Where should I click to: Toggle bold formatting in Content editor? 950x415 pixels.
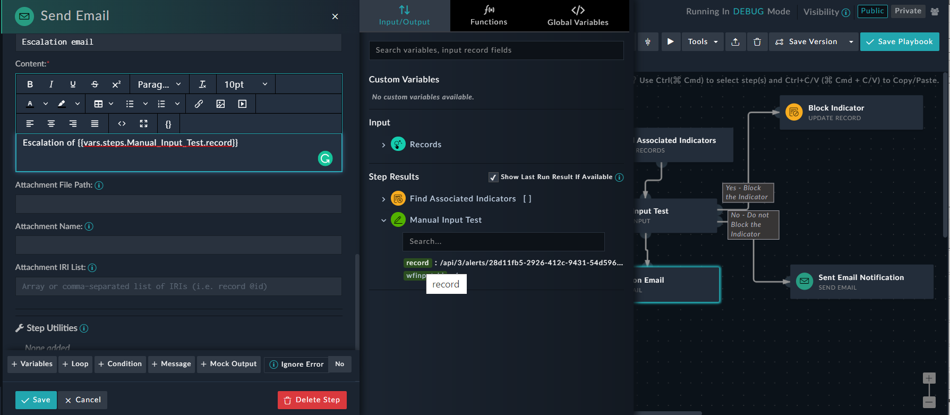coord(30,84)
